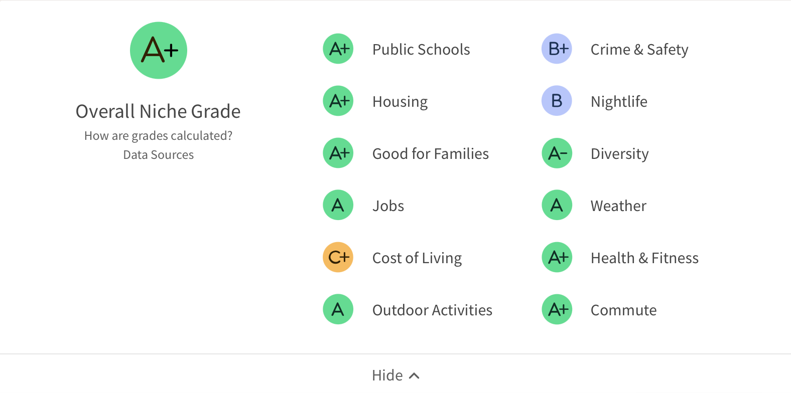Click the Weather A grade badge
This screenshot has height=393, width=791.
coord(557,206)
